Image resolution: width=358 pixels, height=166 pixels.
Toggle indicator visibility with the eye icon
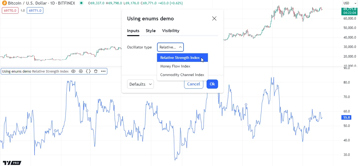tap(73, 71)
